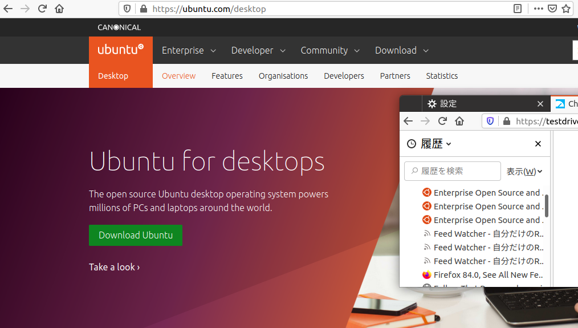Viewport: 578px width, 328px height.
Task: Reload the ubuntu.com/desktop page
Action: click(x=42, y=9)
